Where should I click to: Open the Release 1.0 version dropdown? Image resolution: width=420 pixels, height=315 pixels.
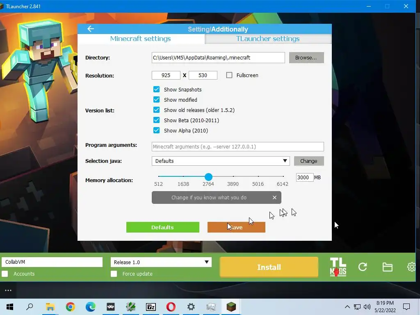tap(161, 262)
